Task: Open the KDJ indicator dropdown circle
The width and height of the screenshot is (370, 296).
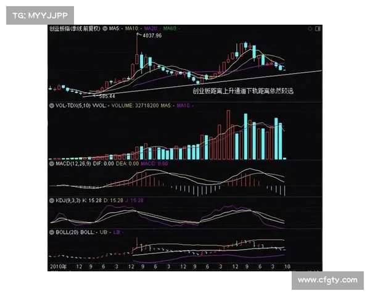Action: (52, 200)
